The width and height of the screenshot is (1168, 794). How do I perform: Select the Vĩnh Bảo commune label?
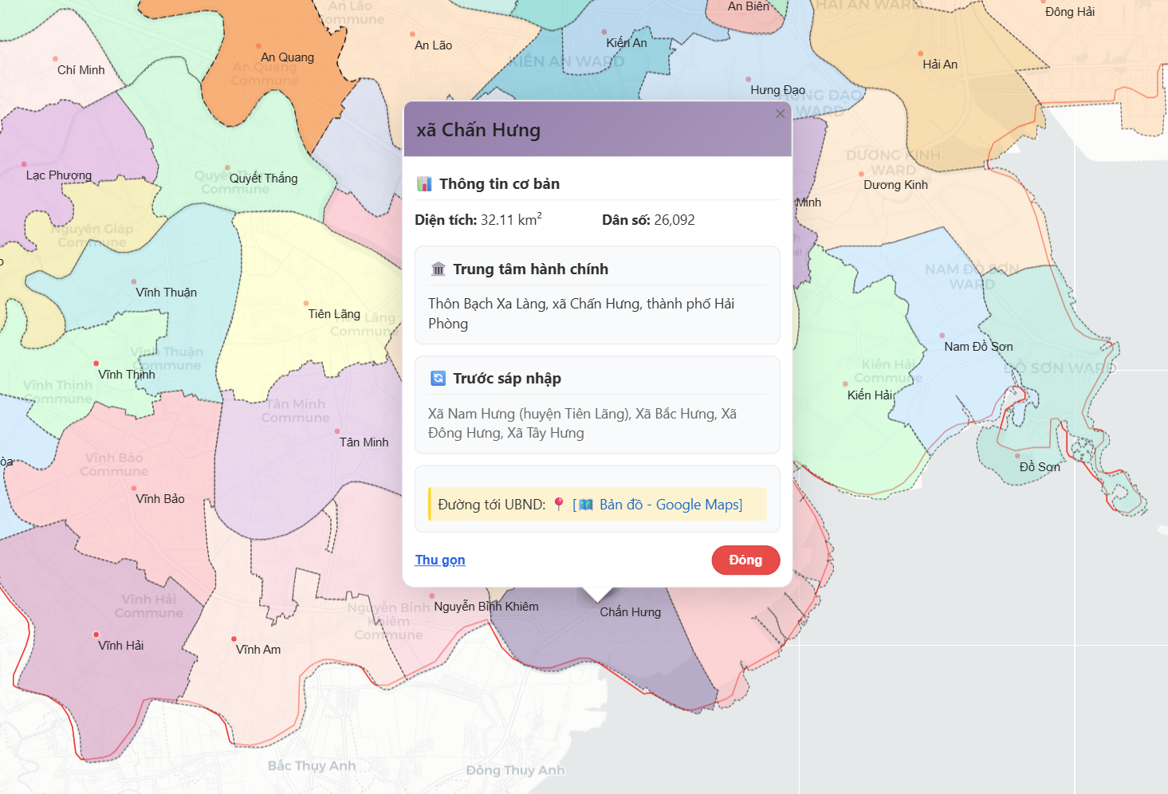coord(160,499)
